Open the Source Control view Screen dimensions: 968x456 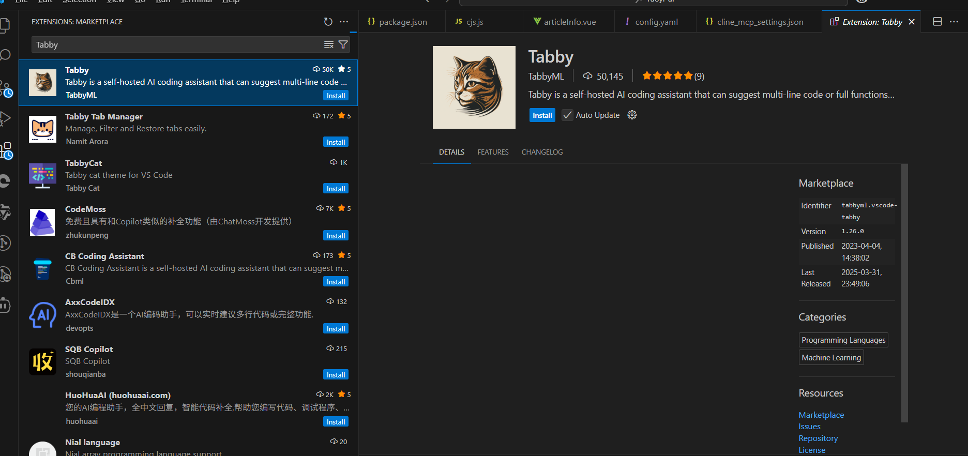(5, 88)
